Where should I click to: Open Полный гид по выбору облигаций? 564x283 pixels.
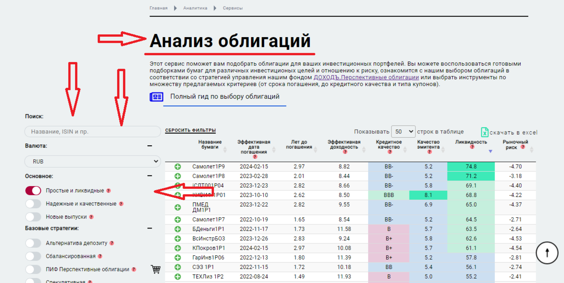pos(225,97)
